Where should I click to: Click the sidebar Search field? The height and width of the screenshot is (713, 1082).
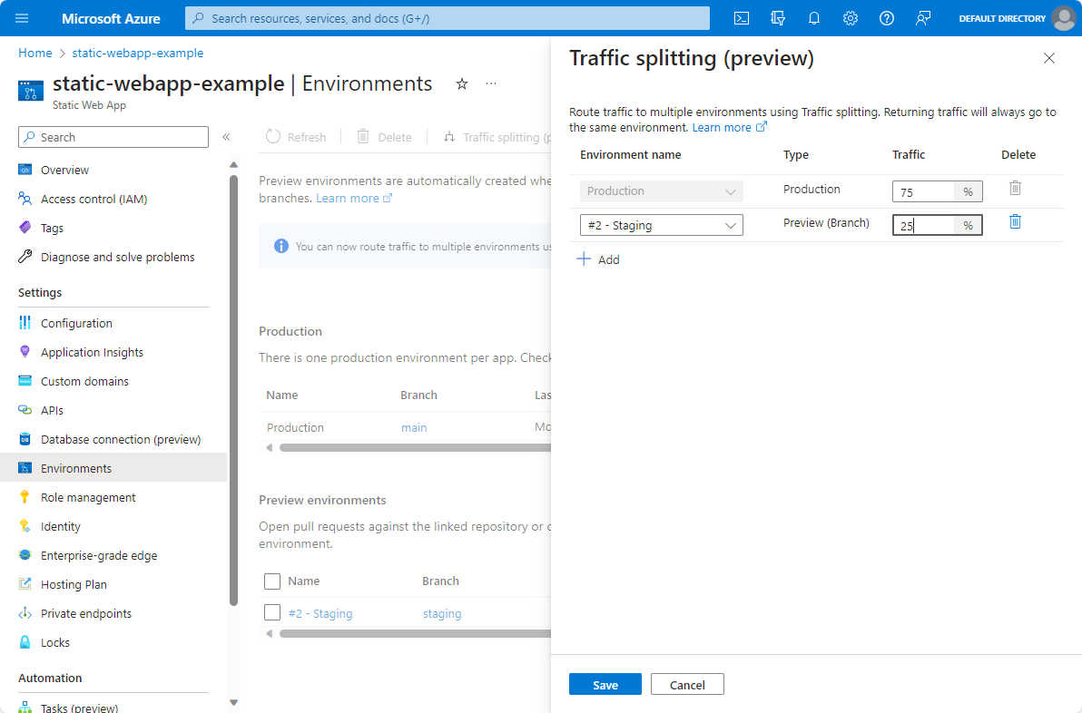coord(113,137)
